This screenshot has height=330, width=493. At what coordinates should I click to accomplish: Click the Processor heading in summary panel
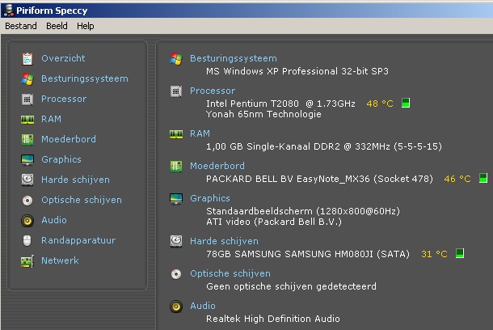coord(213,91)
